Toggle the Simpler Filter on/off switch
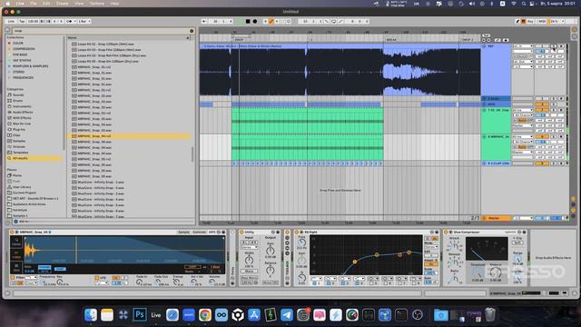Image resolution: width=581 pixels, height=327 pixels. click(13, 278)
